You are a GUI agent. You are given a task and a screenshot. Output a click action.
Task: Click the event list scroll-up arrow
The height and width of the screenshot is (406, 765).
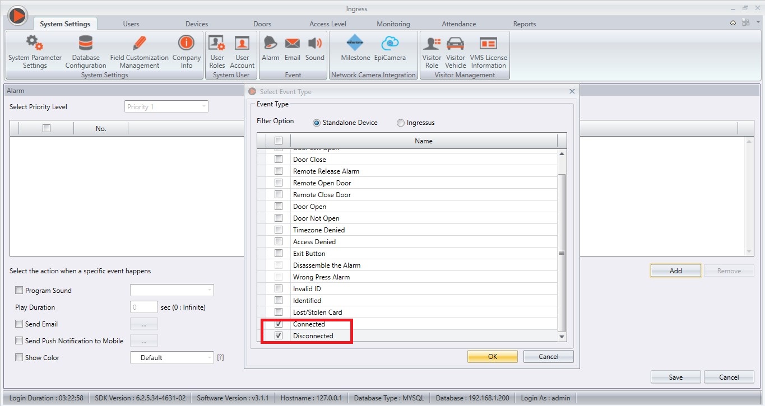[x=562, y=153]
